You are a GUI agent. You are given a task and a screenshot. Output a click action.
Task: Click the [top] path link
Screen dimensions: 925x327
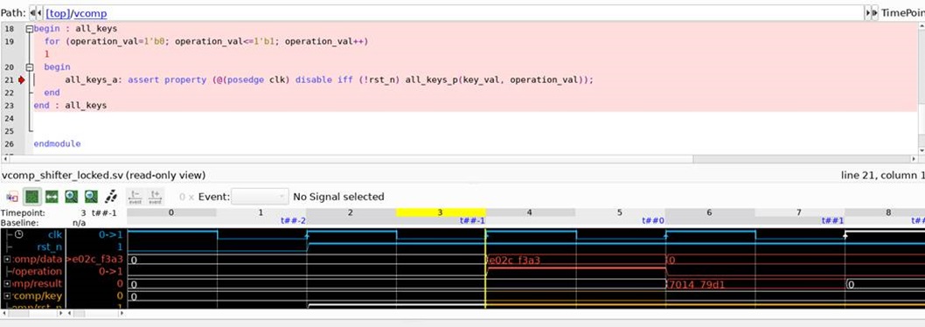point(58,13)
